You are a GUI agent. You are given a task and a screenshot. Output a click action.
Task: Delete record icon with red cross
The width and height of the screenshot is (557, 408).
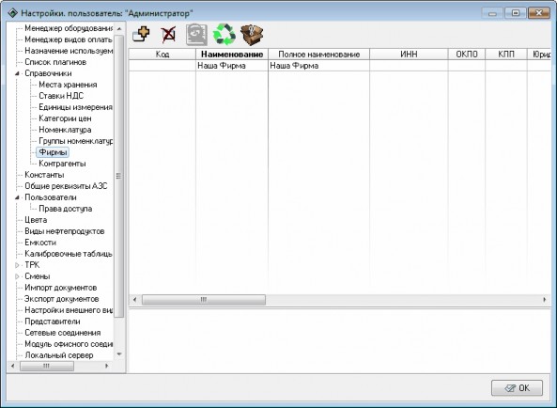tap(168, 35)
